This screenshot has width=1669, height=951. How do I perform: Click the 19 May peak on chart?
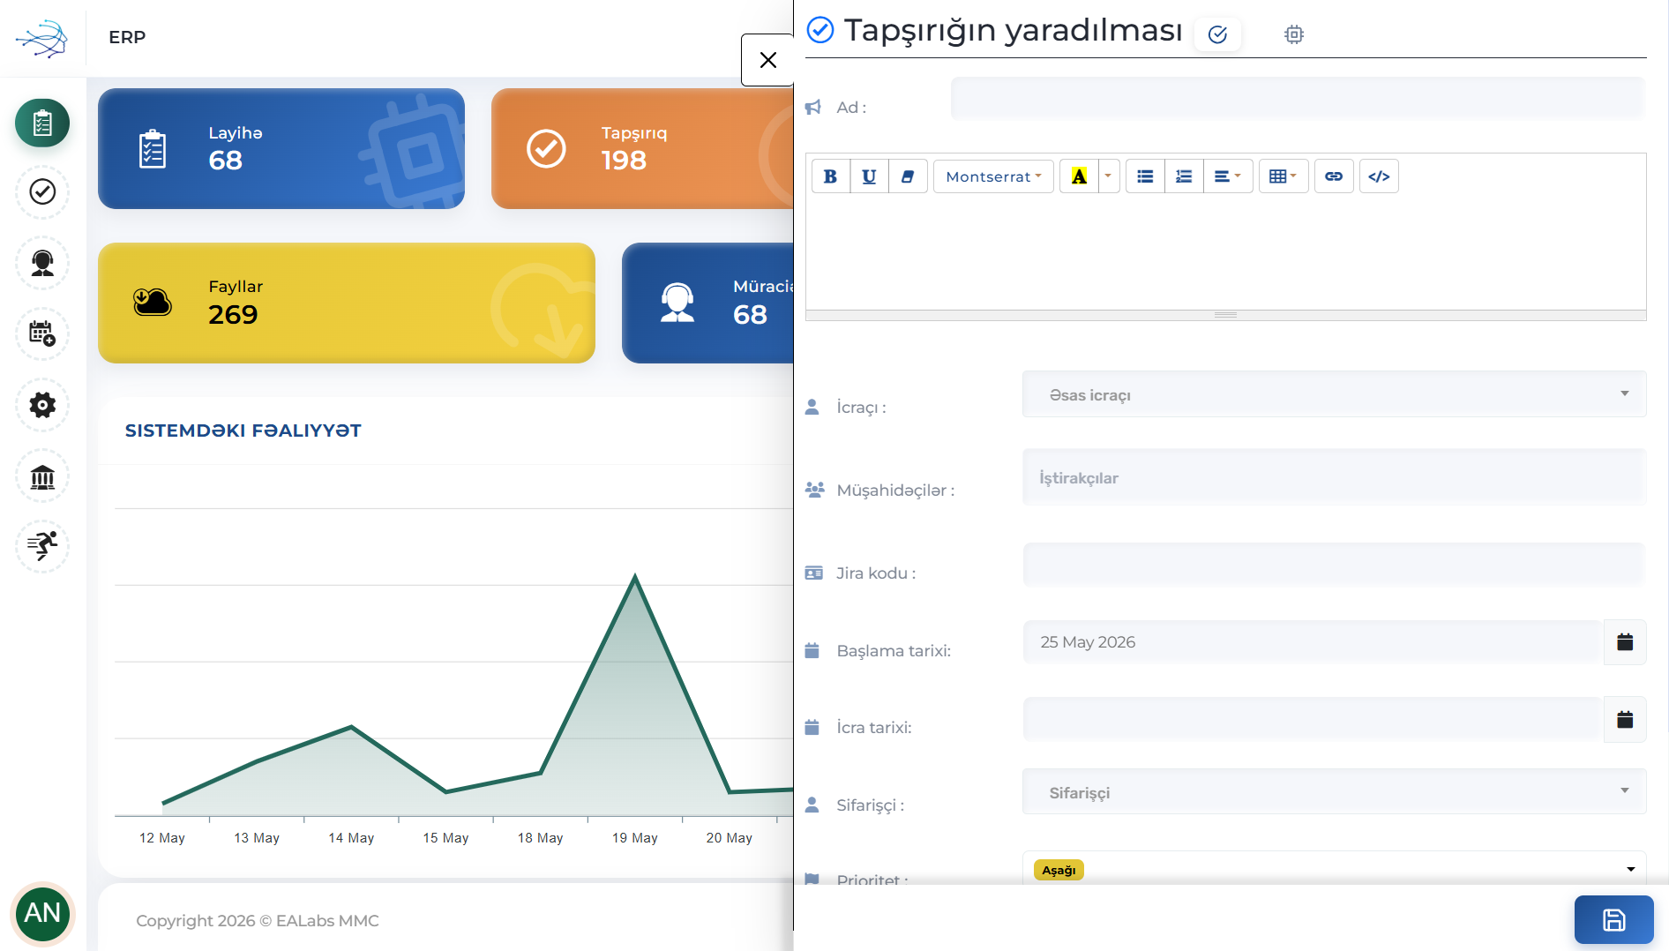(x=635, y=576)
